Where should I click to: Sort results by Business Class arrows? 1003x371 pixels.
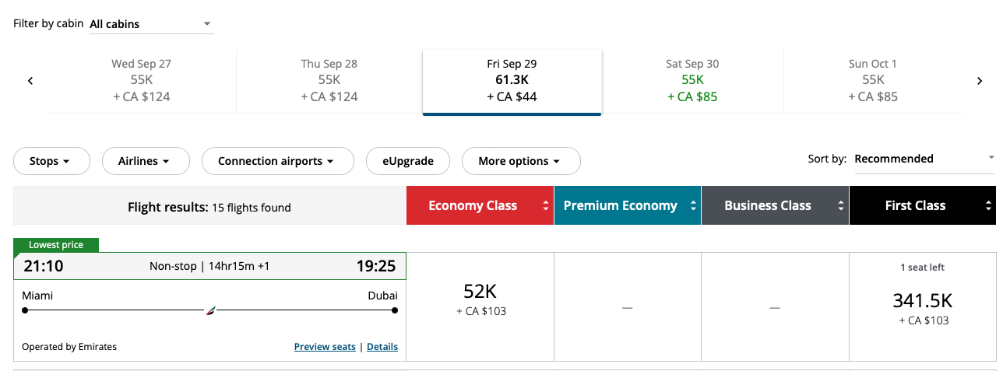[840, 206]
